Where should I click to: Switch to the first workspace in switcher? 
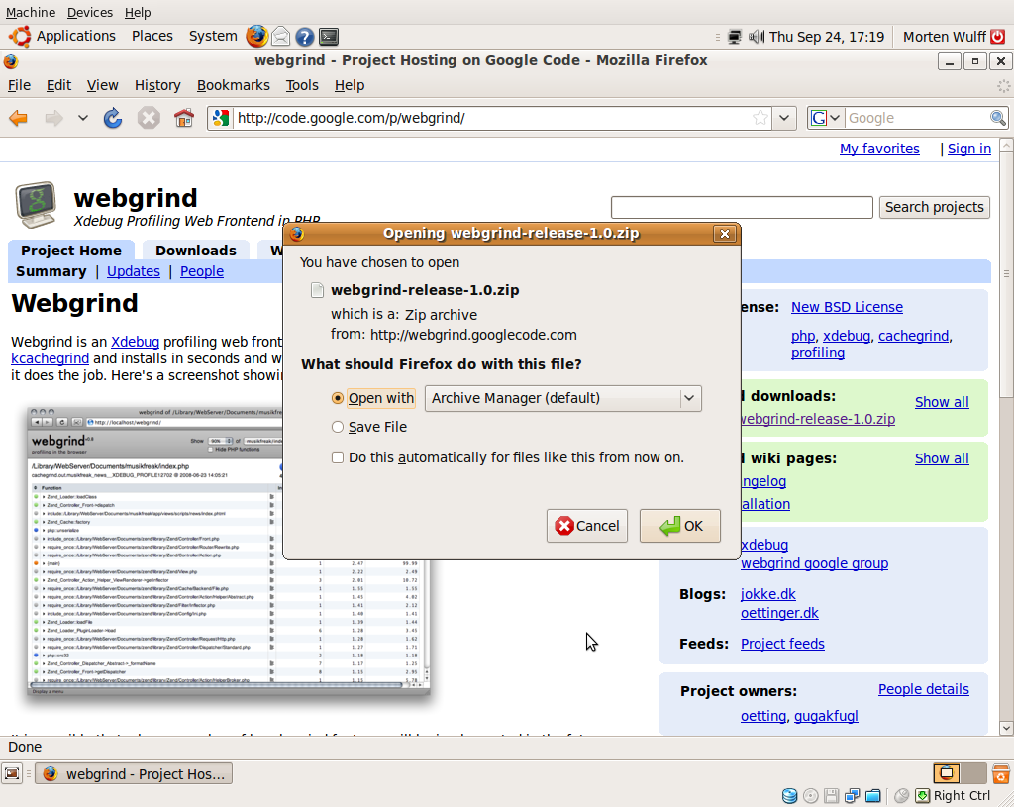pyautogui.click(x=946, y=773)
